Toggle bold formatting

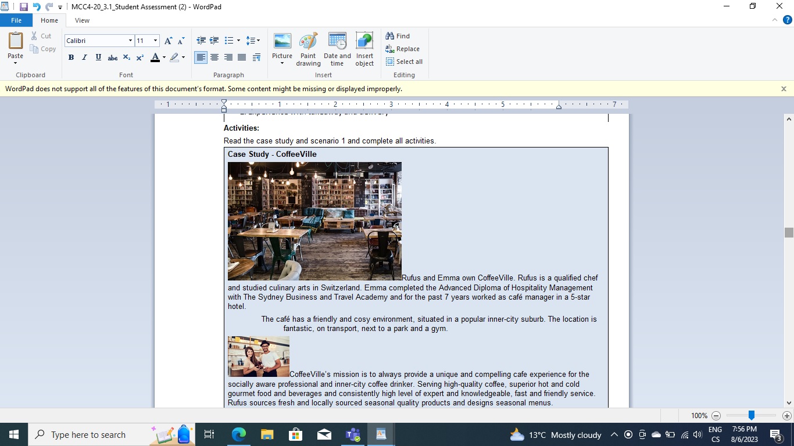[71, 57]
